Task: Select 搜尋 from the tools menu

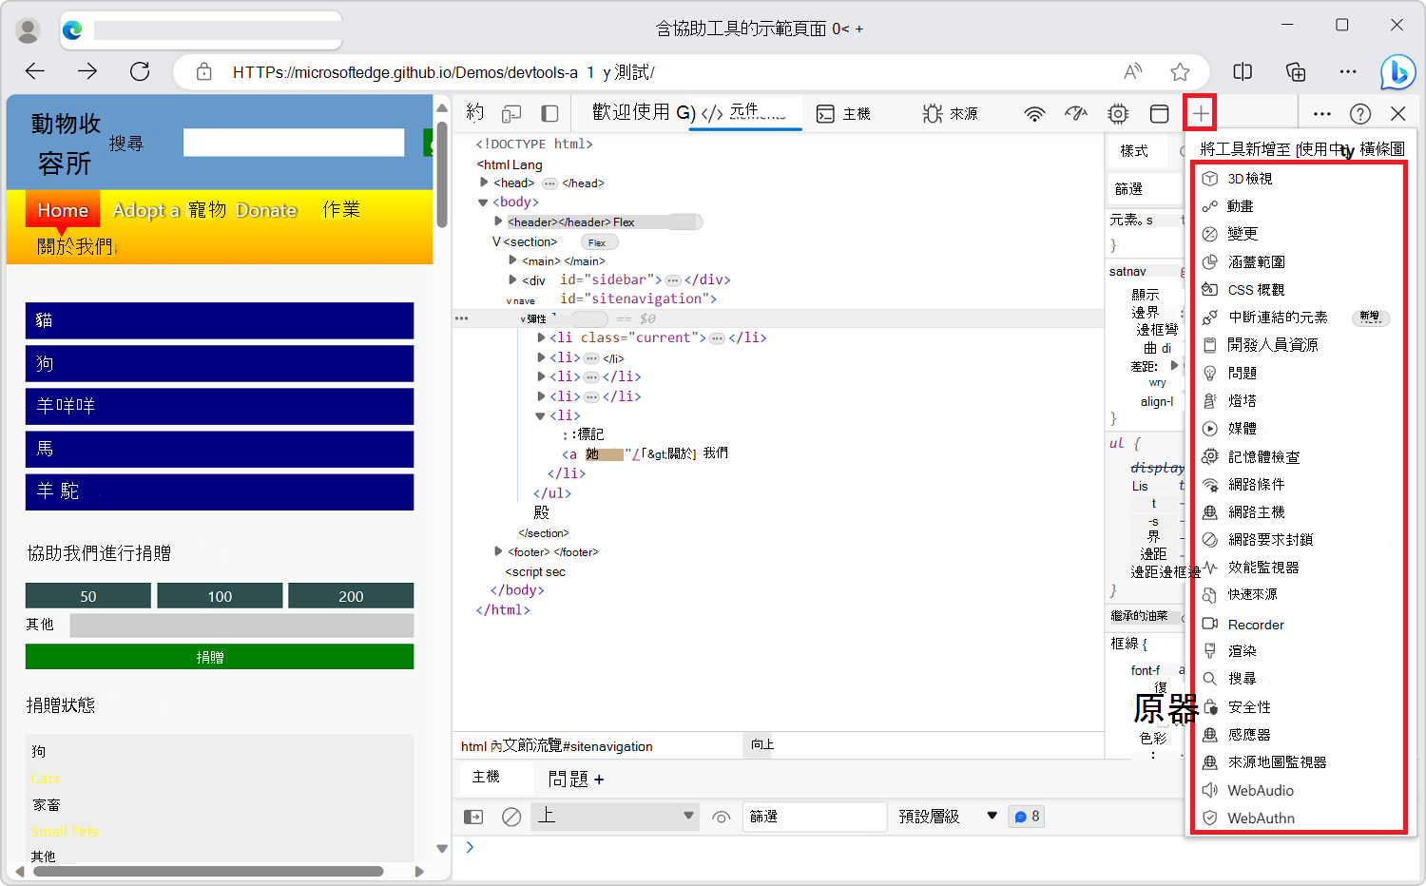Action: [x=1299, y=679]
